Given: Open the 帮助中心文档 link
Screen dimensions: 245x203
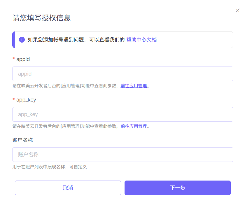Looking at the screenshot, I should (x=141, y=40).
